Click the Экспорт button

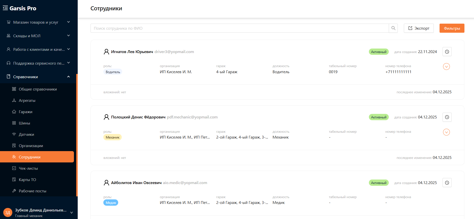coord(419,28)
